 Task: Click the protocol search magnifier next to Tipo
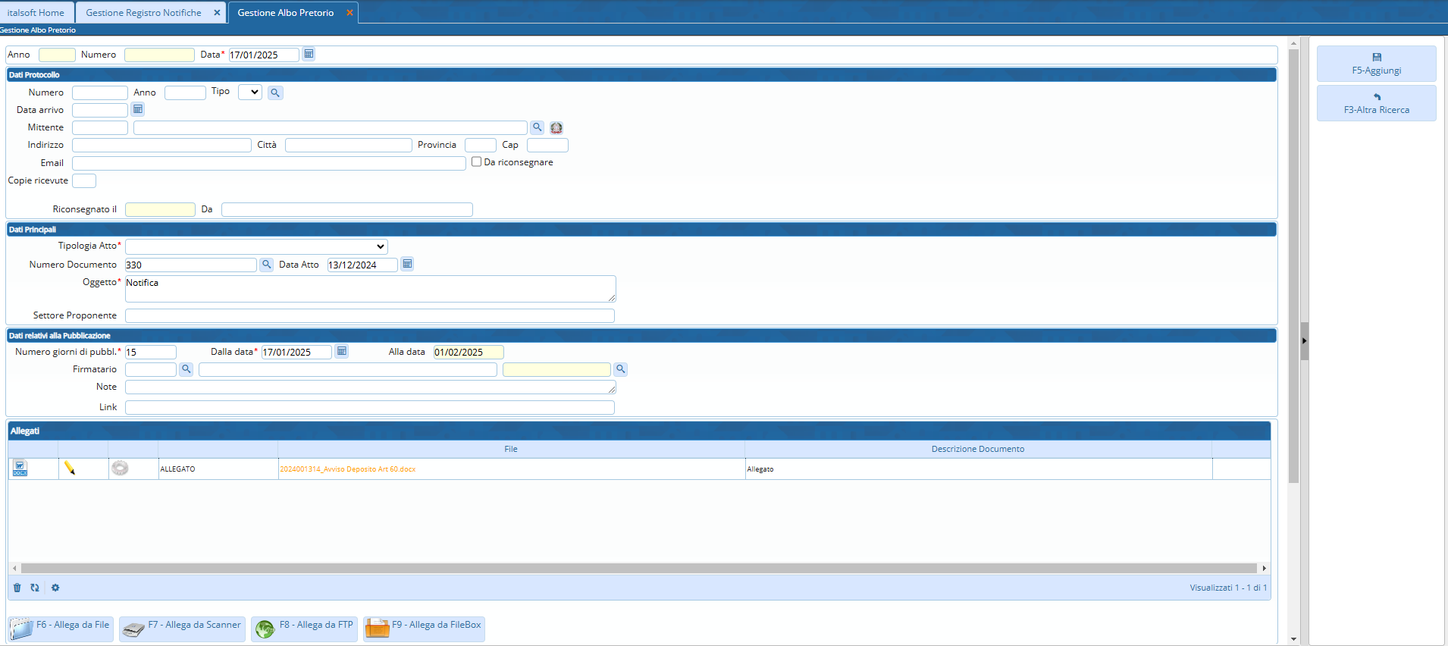275,93
